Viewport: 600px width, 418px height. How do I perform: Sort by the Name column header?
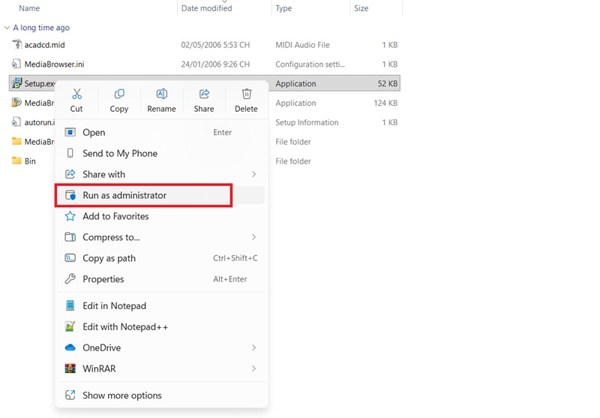(x=29, y=8)
